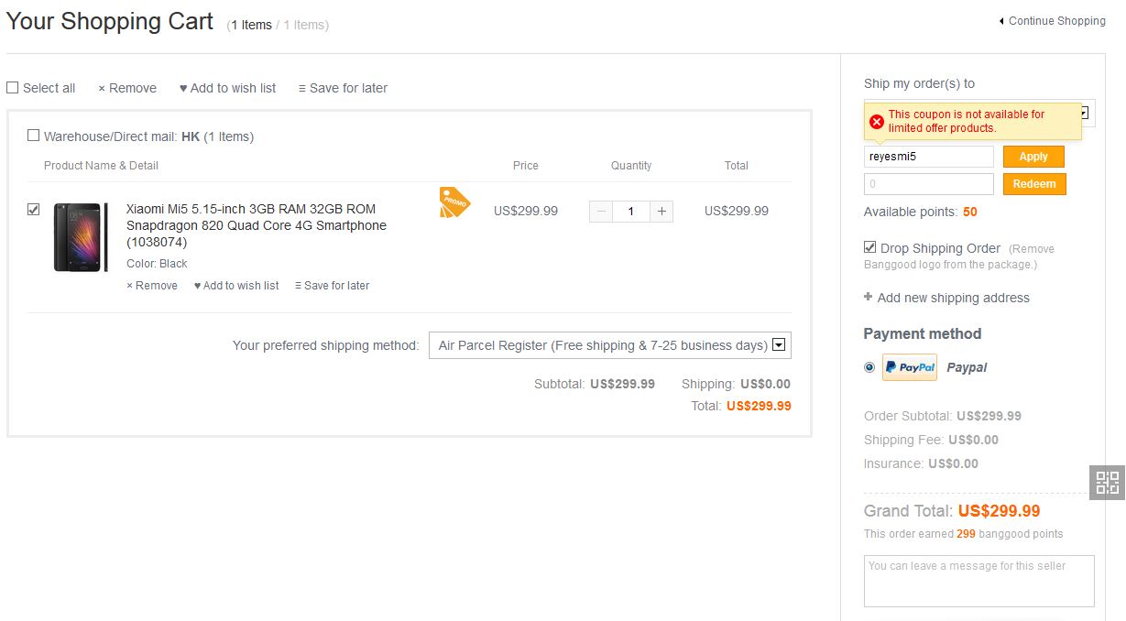The height and width of the screenshot is (621, 1126).
Task: Click the points redeem input field
Action: [x=929, y=184]
